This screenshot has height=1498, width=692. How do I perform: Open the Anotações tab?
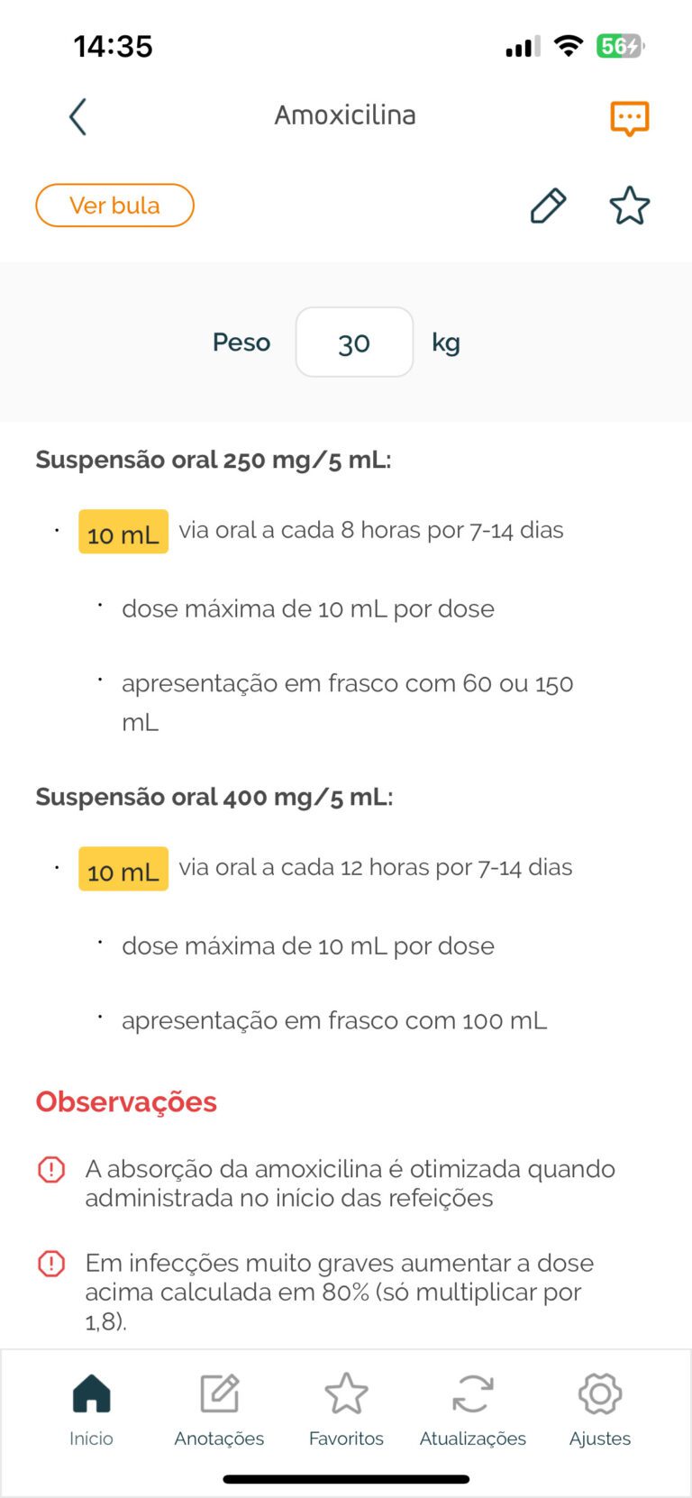coord(219,1410)
